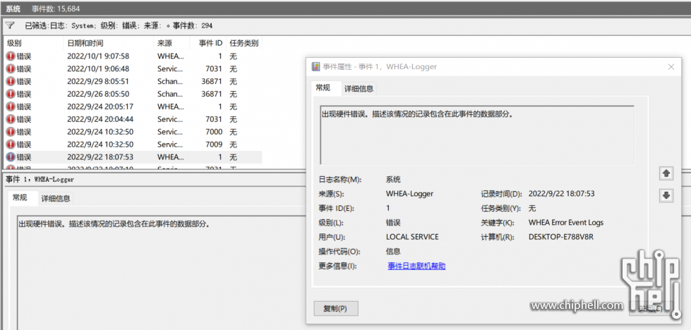Click error icon of 2022/9/29 8:05:51 row
This screenshot has width=691, height=330.
pos(11,81)
